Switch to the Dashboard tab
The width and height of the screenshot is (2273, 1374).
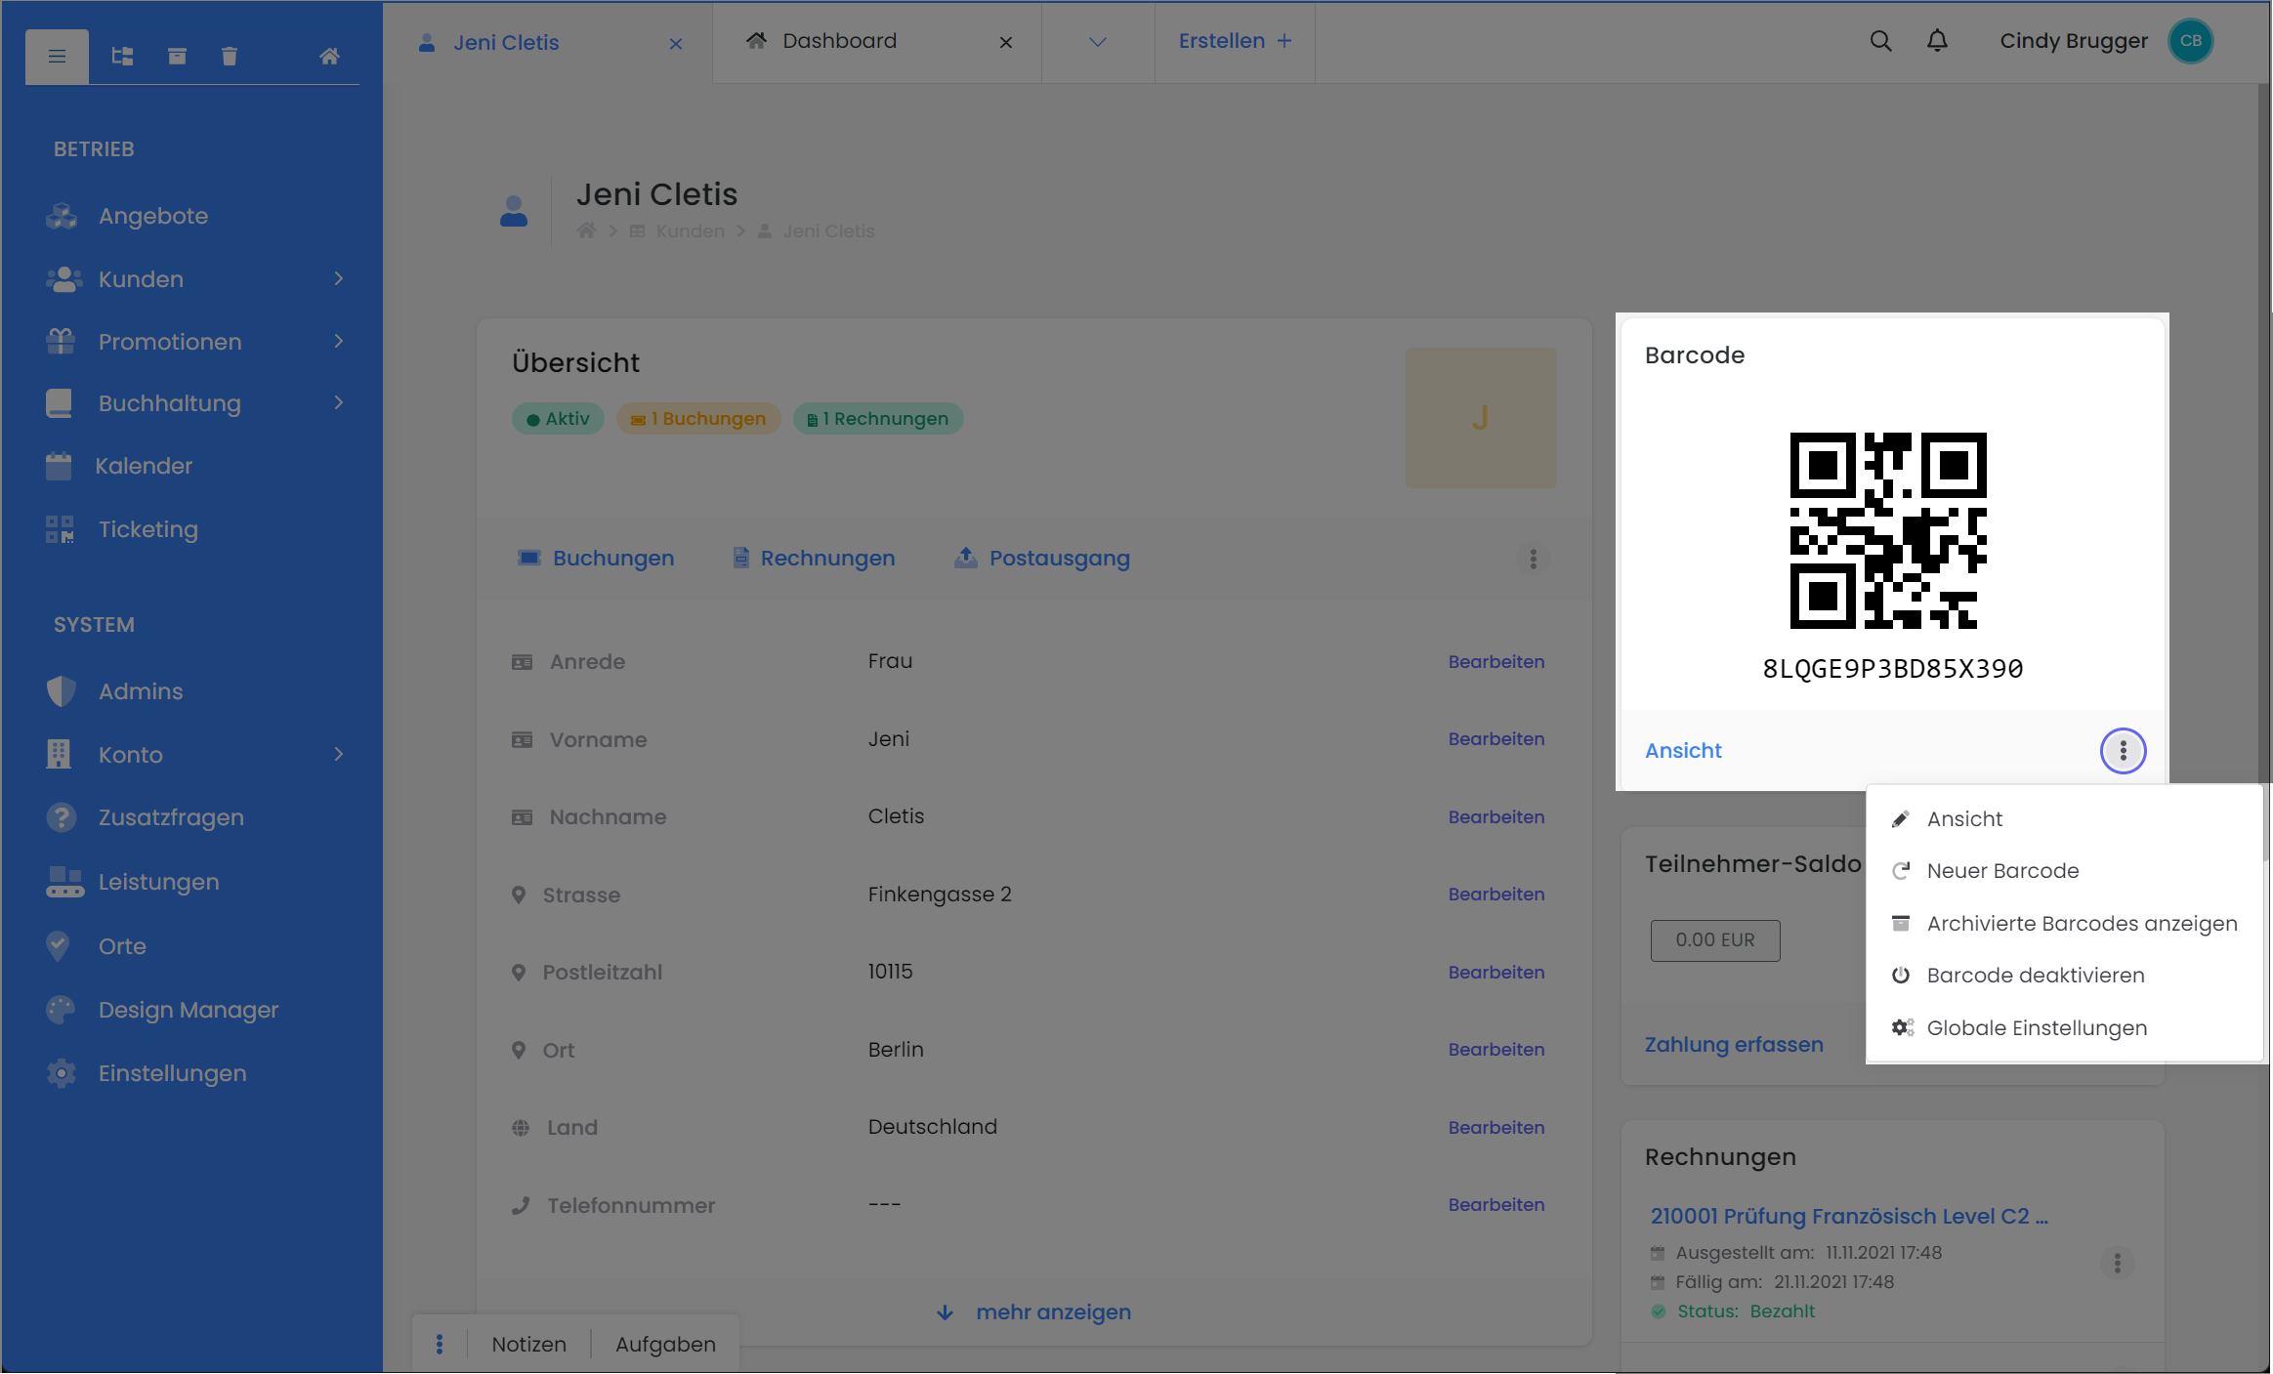[839, 41]
